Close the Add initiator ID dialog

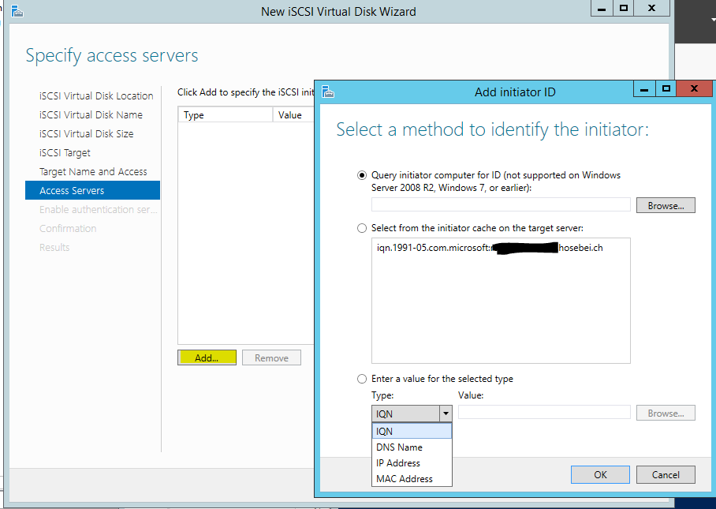coord(695,88)
